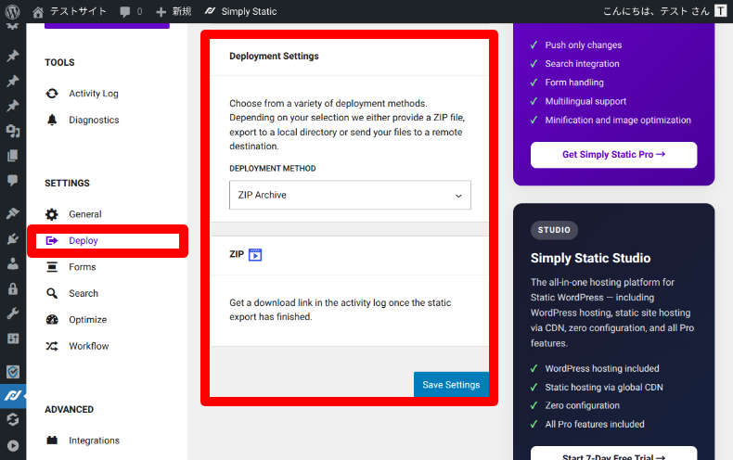Click the DEPLOYMENT METHOD field label
The image size is (733, 460).
click(x=273, y=168)
